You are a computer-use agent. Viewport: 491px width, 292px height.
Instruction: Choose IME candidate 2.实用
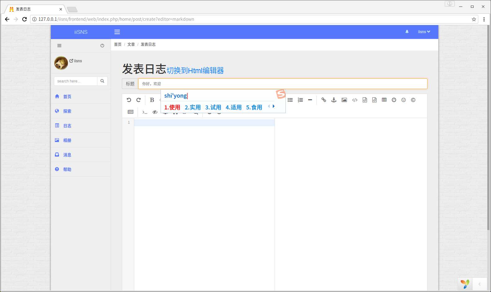[193, 108]
